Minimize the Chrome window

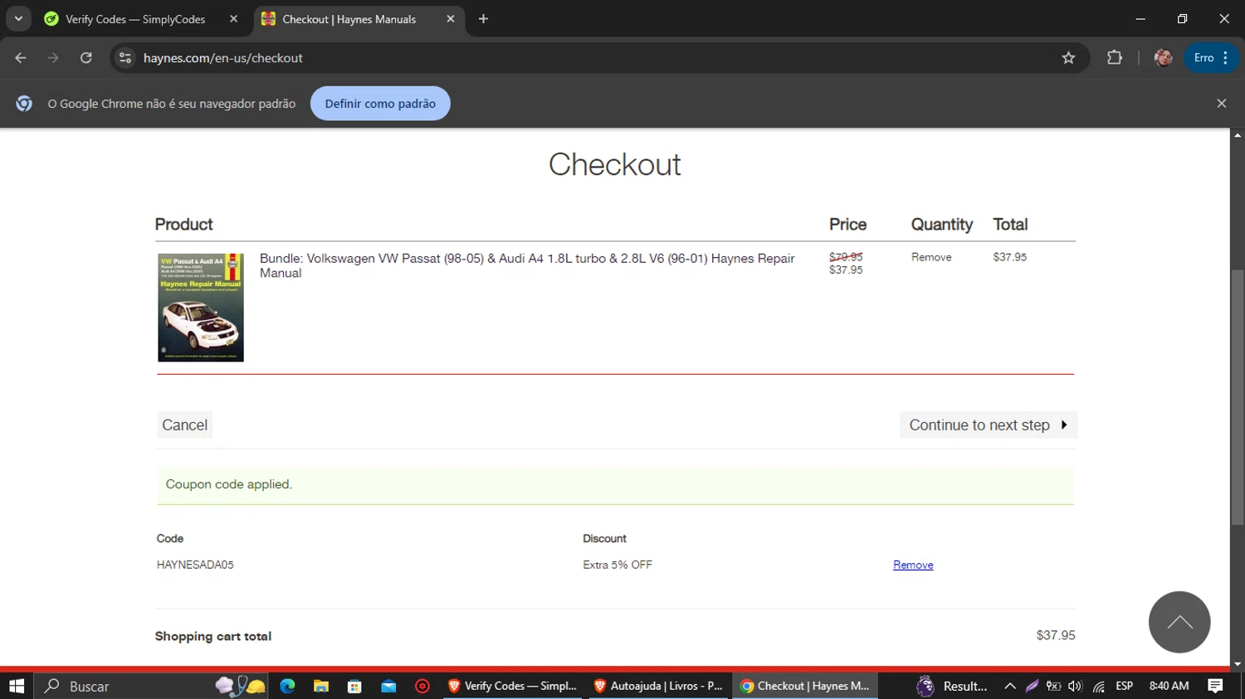pyautogui.click(x=1140, y=18)
